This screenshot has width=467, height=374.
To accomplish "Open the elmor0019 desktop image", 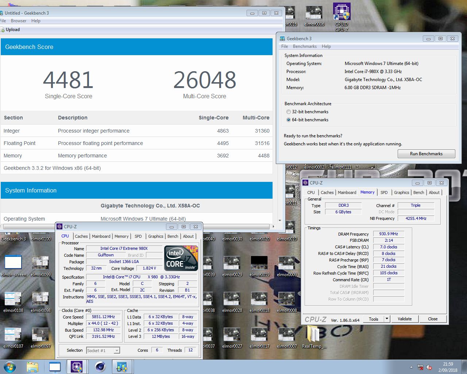I will (x=259, y=266).
